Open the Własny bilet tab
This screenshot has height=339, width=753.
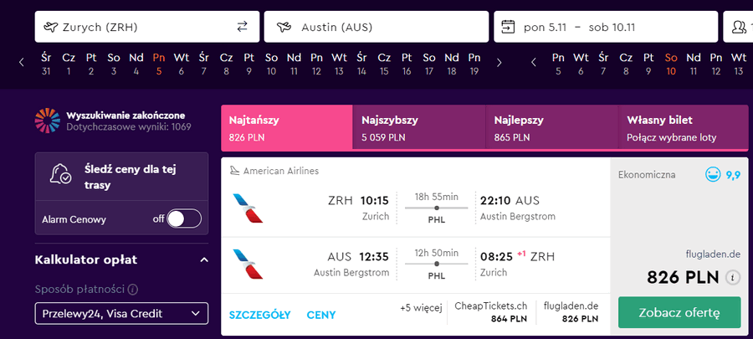coord(684,128)
